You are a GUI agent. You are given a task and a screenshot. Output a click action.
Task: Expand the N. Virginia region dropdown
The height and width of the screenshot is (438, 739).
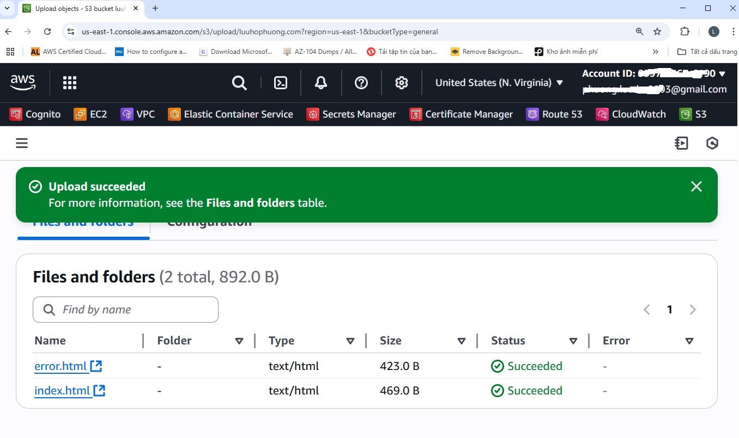[x=499, y=83]
